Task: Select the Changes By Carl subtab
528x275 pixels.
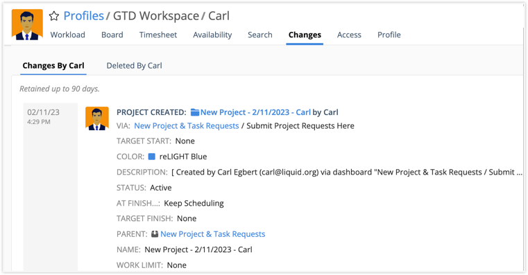Action: tap(53, 66)
